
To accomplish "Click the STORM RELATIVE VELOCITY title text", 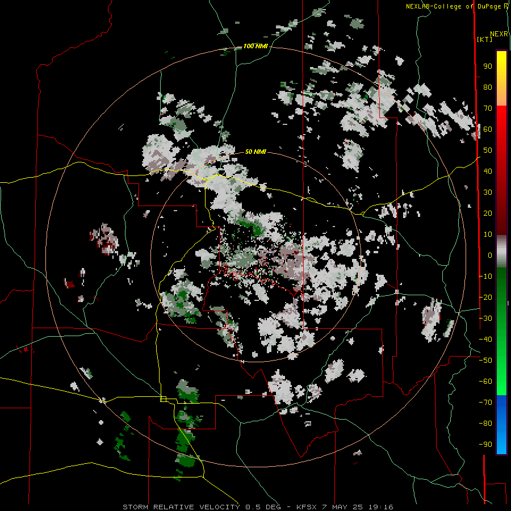I will [x=181, y=507].
